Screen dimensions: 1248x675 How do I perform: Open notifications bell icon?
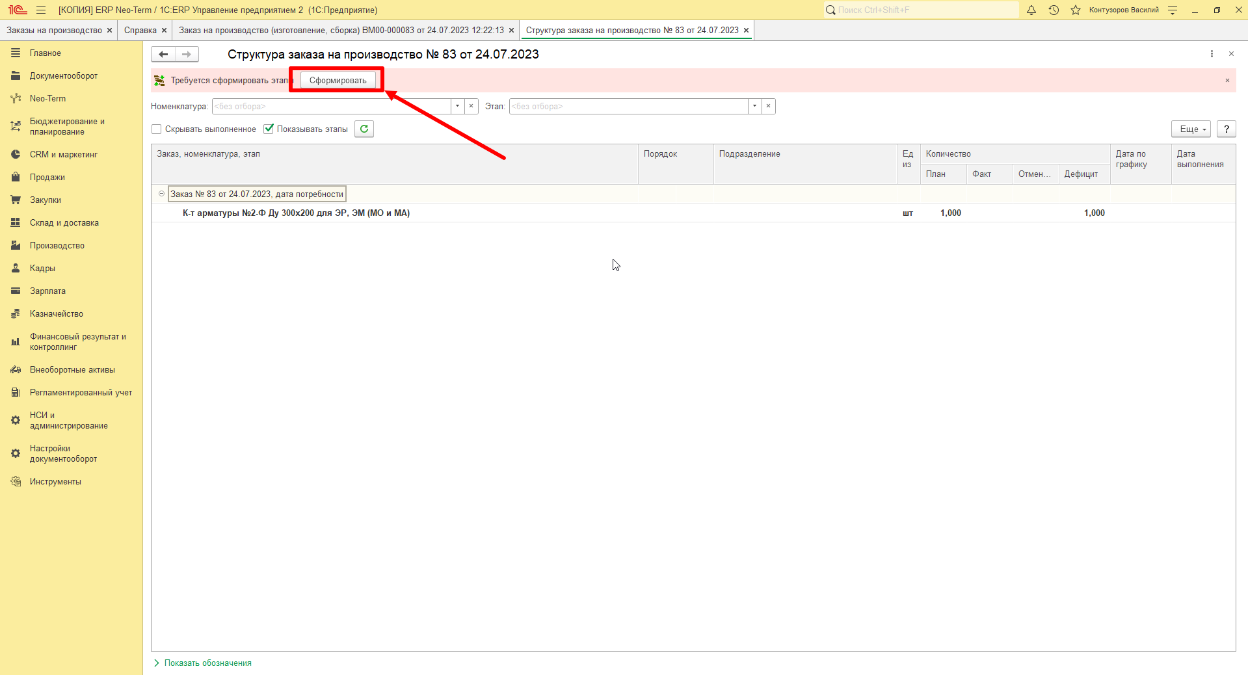[1031, 10]
